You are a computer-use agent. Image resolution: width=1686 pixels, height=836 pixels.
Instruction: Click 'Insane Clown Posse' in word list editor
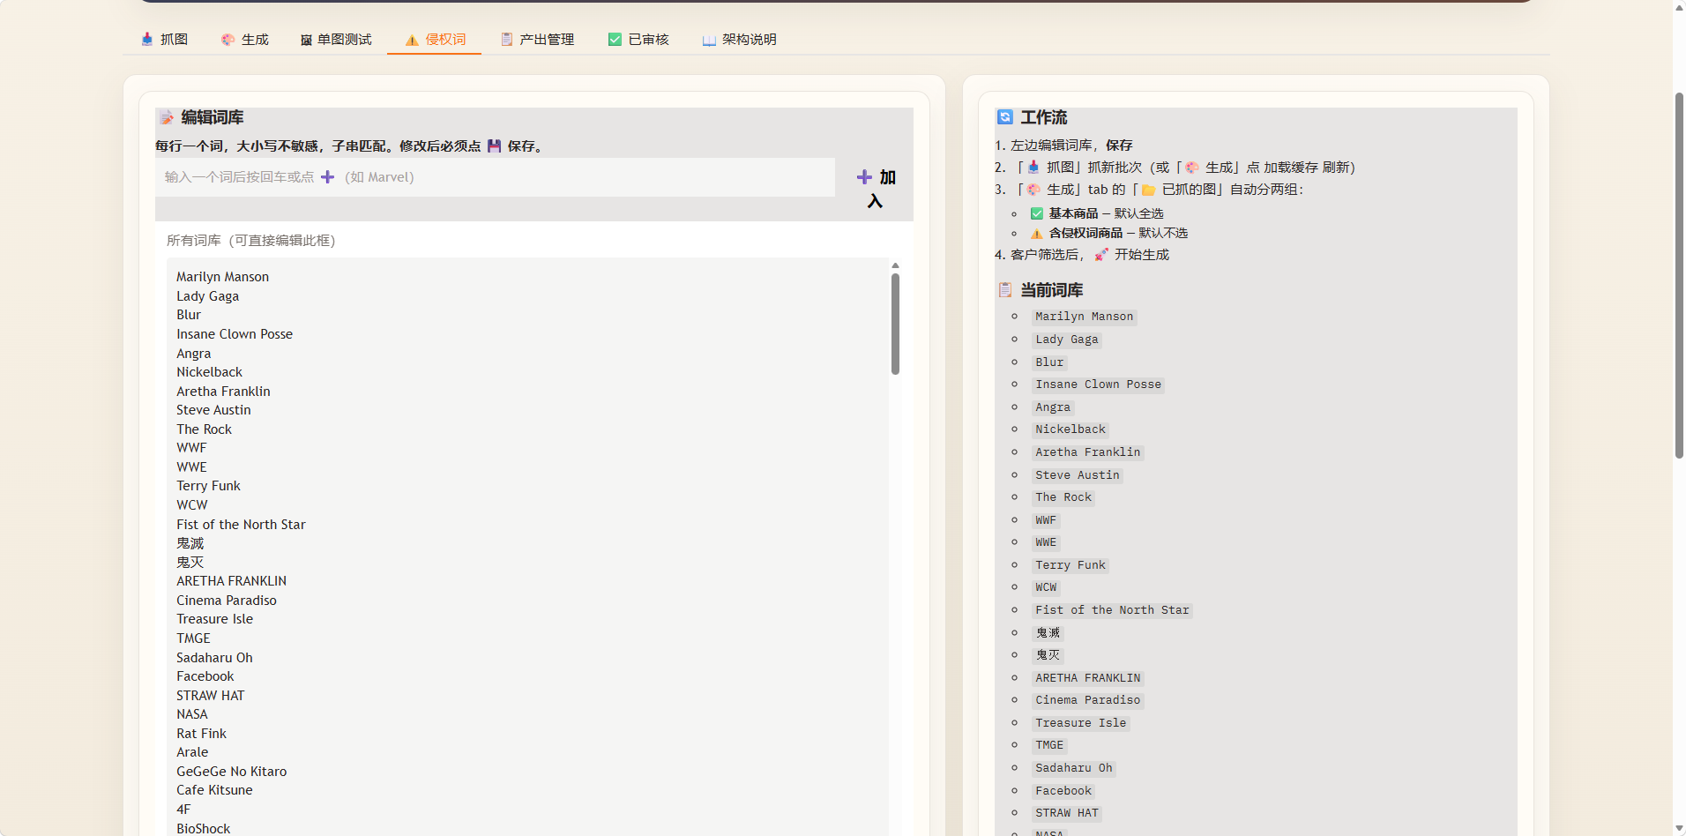coord(235,334)
